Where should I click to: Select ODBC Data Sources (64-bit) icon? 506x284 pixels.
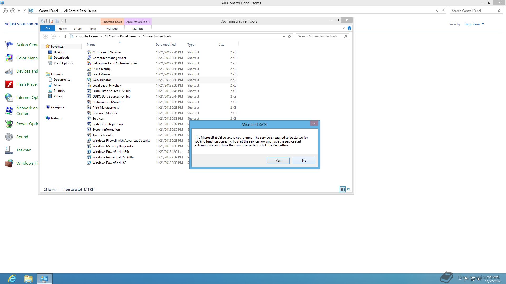[89, 97]
